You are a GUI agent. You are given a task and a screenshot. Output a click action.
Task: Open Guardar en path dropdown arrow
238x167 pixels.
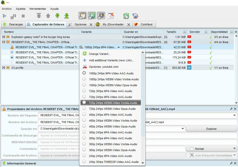(183, 129)
